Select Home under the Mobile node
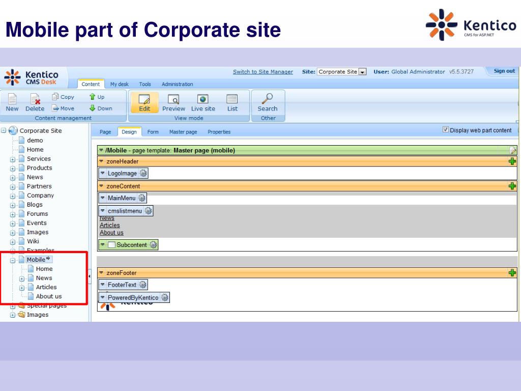The image size is (521, 391). (x=44, y=269)
